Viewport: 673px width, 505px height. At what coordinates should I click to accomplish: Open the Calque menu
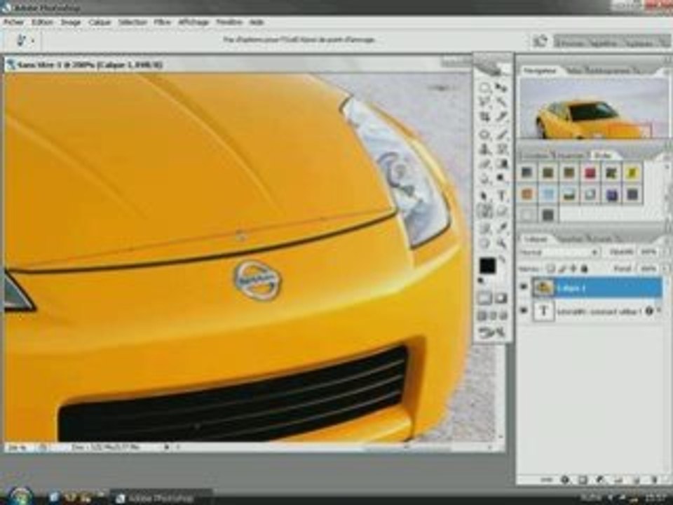pos(100,22)
